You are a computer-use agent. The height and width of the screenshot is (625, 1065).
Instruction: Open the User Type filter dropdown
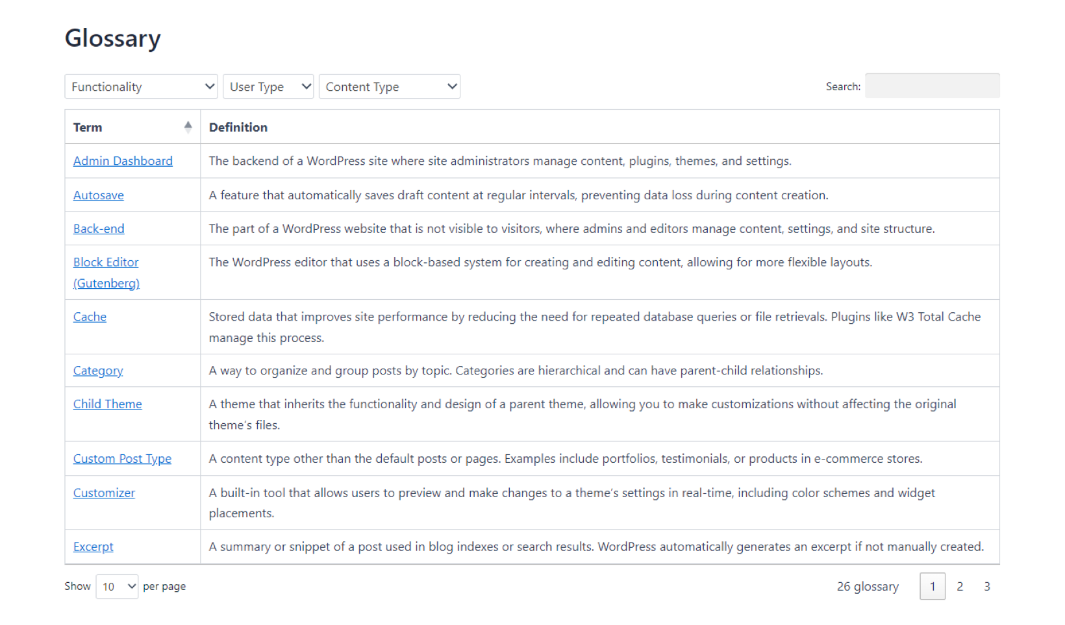coord(268,86)
